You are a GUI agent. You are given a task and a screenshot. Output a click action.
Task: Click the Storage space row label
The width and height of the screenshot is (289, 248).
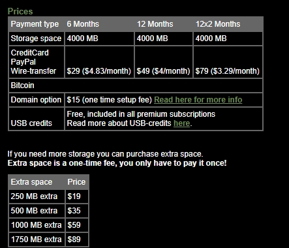tap(37, 39)
